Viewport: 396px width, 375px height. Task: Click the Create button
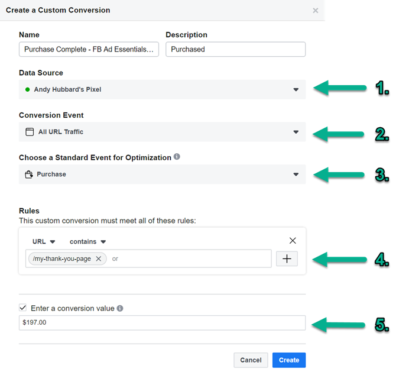[x=289, y=360]
